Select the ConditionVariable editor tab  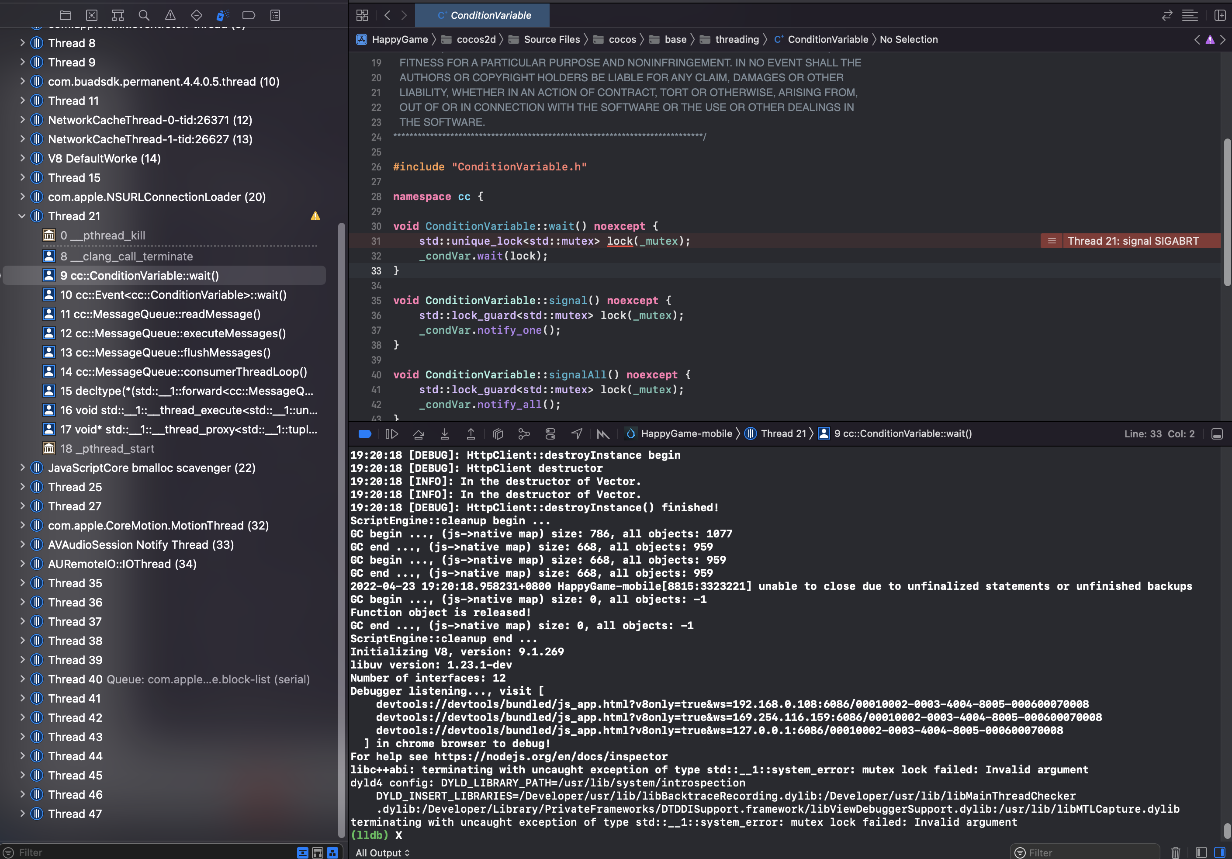click(484, 16)
